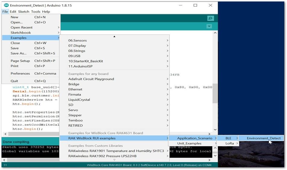This screenshot has height=170, width=287.
Task: Select Unit_Examples submenu
Action: pyautogui.click(x=193, y=143)
